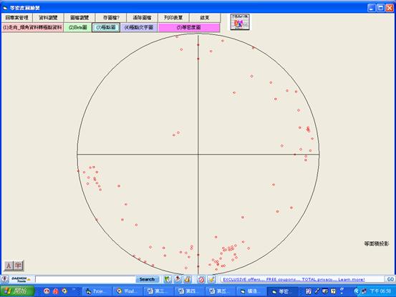Expand the quick launch chevron
396x297 pixels.
(74, 290)
